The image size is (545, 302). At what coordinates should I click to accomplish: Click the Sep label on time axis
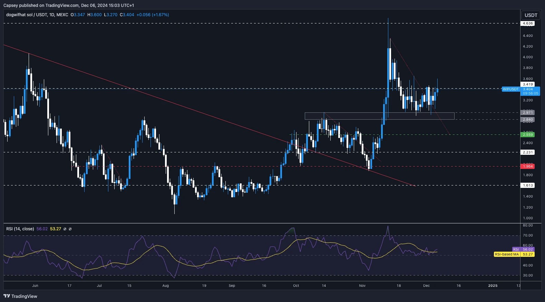point(232,285)
